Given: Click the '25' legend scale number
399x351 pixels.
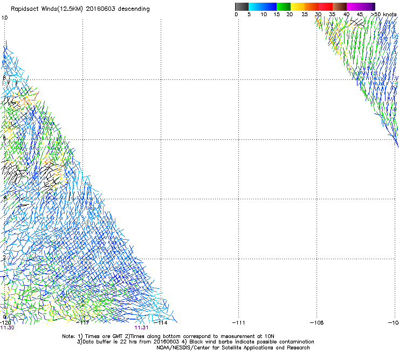Looking at the screenshot, I should (x=305, y=15).
